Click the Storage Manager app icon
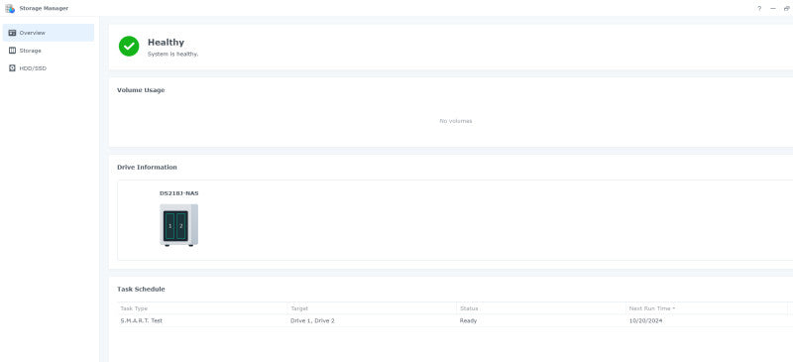This screenshot has width=793, height=362. 10,9
